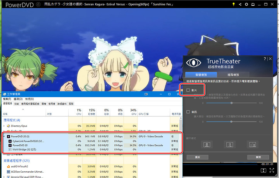Expand the Directory Opus process group
This screenshot has width=279, height=178.
click(x=4, y=126)
